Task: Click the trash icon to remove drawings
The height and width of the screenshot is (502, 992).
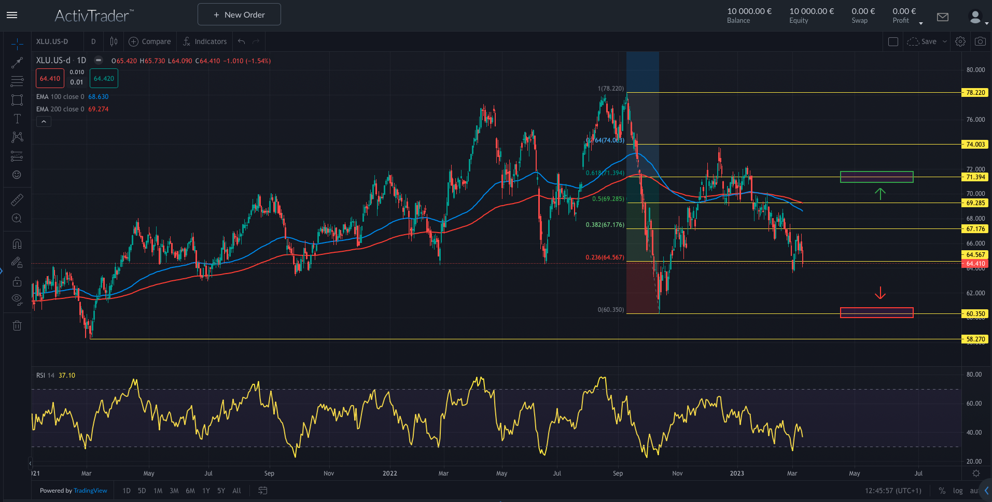Action: pyautogui.click(x=17, y=325)
